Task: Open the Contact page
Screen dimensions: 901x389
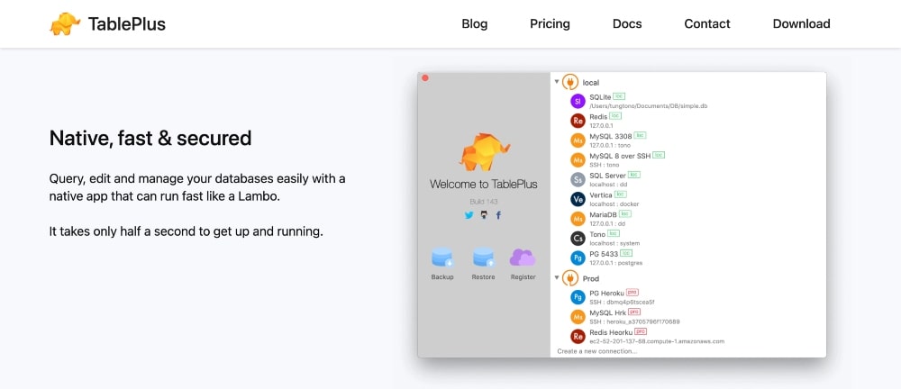Action: [x=707, y=24]
